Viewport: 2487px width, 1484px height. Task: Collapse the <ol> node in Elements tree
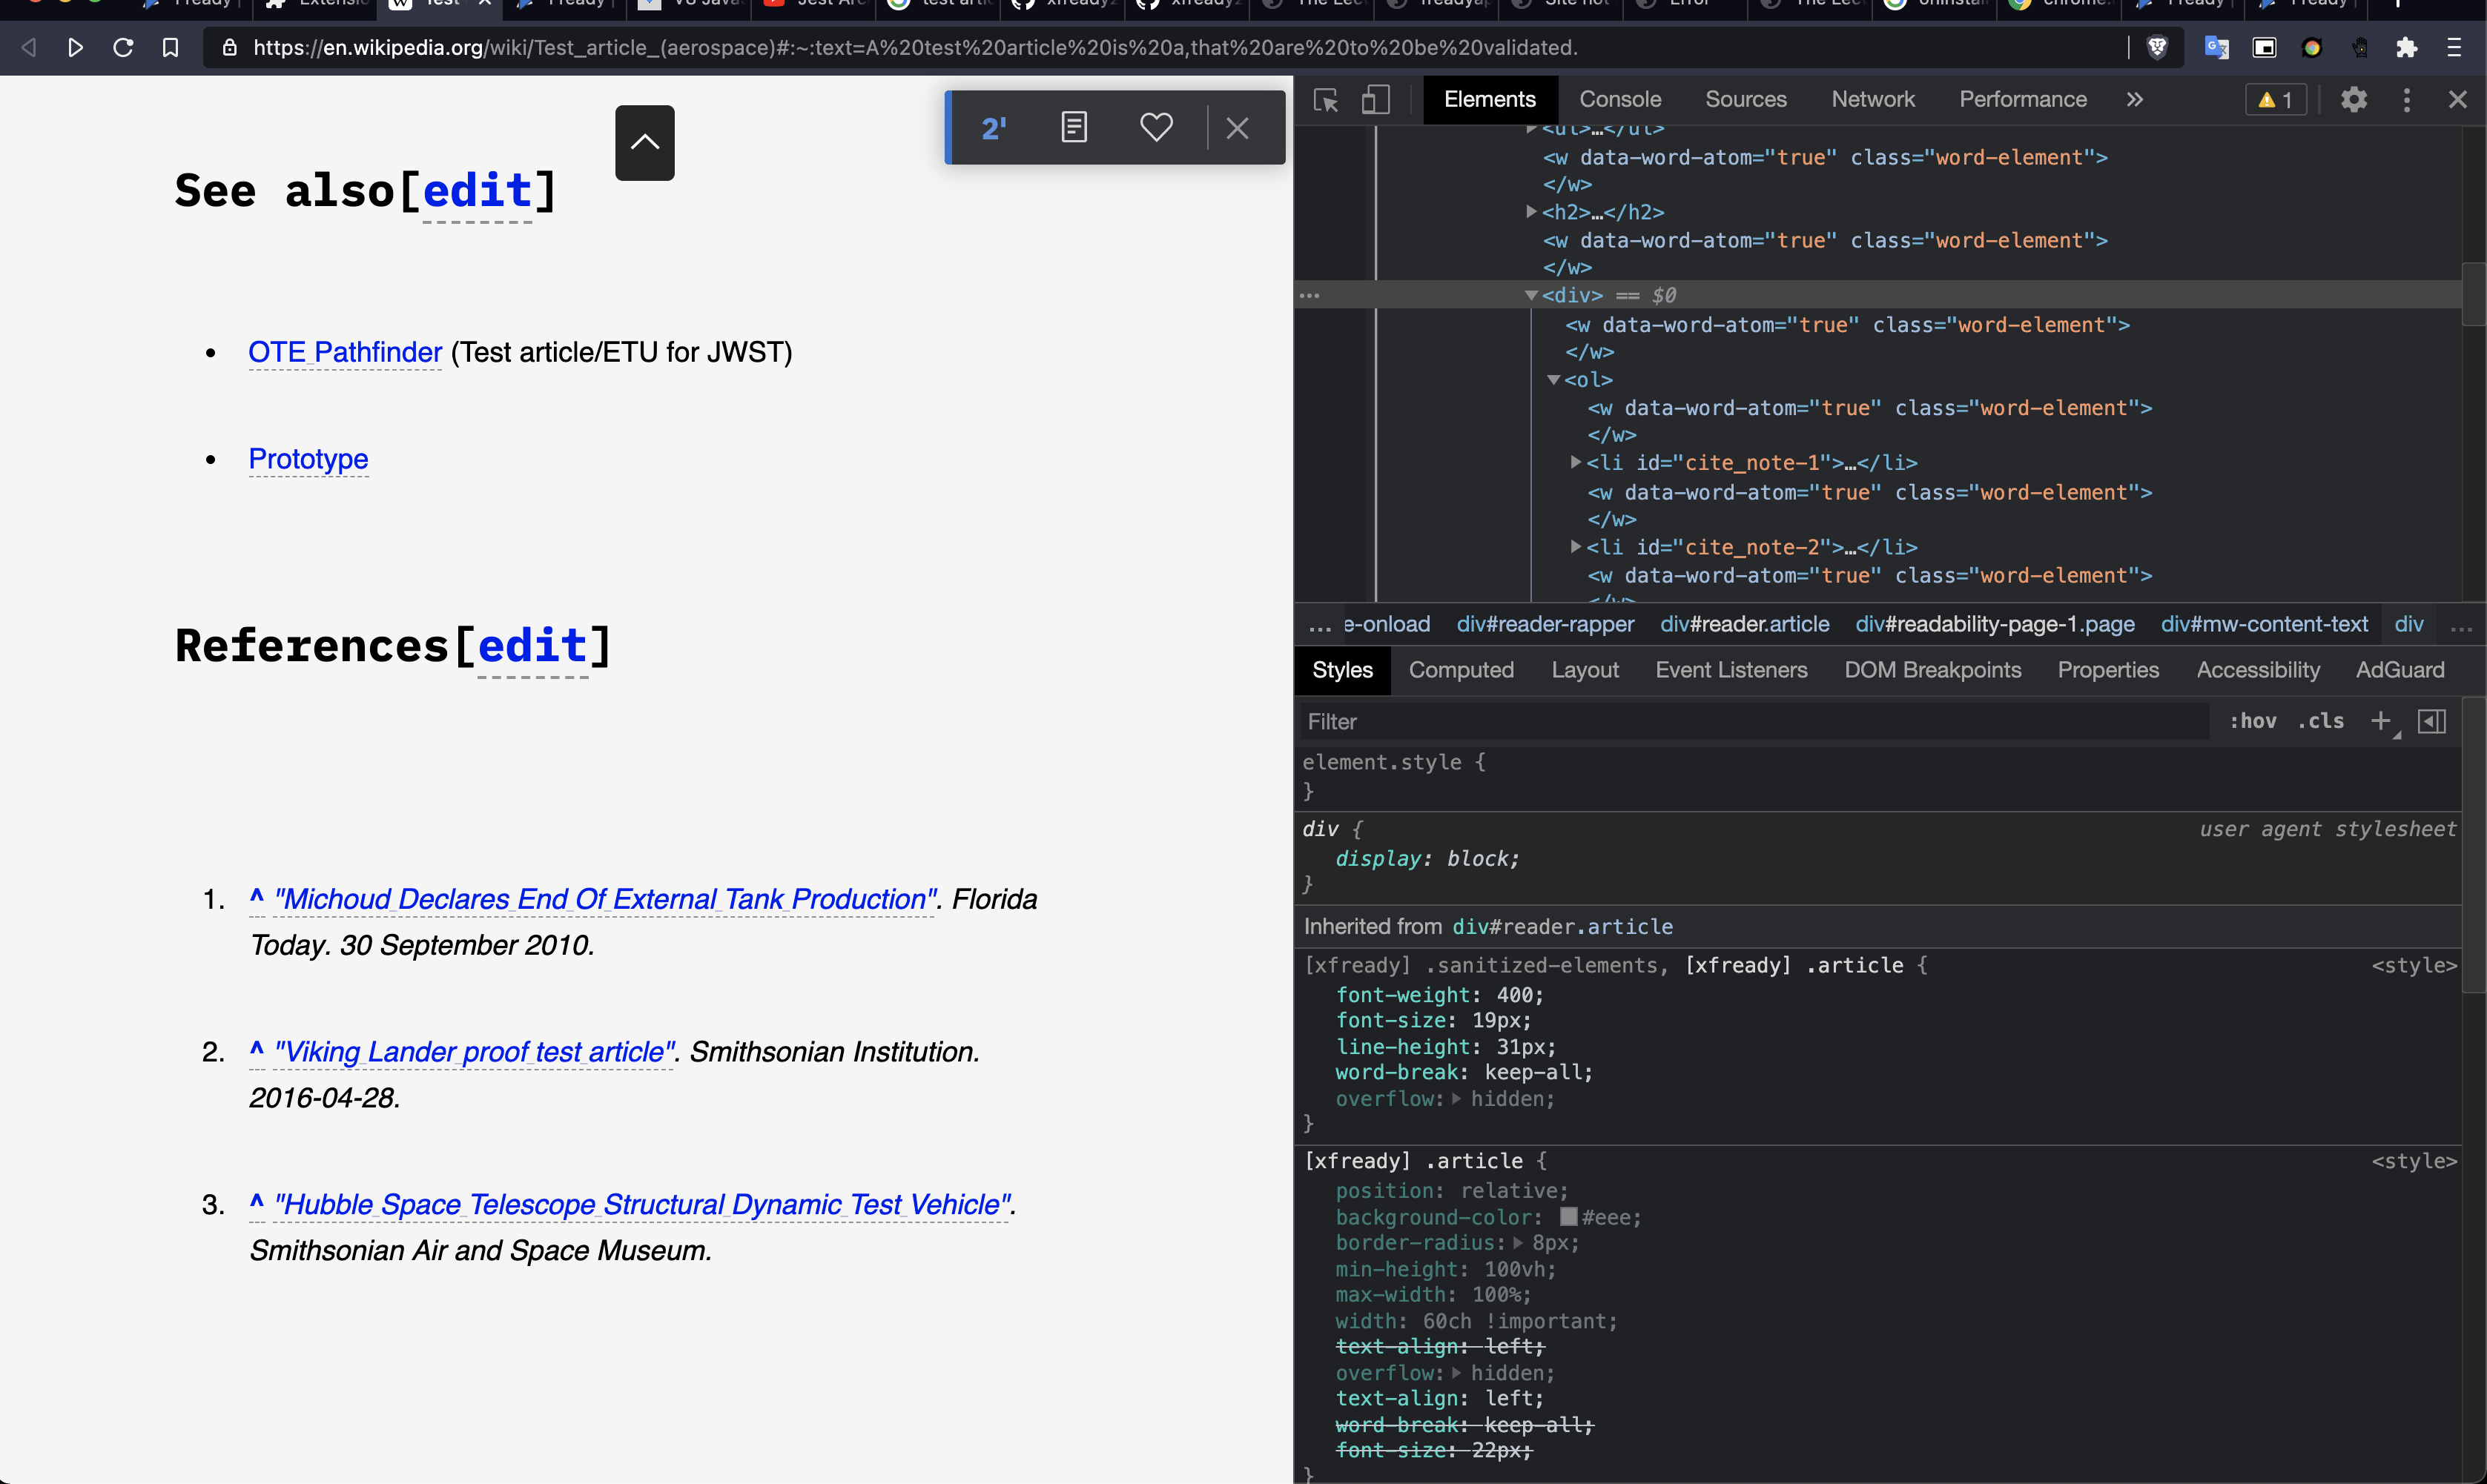click(1554, 380)
